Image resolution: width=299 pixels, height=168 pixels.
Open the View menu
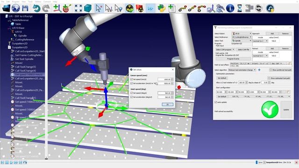point(24,1)
